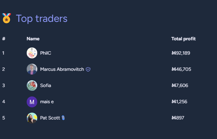The image size is (217, 139).
Task: Open the Marcus Abramovitch name link
Action: [x=62, y=69]
